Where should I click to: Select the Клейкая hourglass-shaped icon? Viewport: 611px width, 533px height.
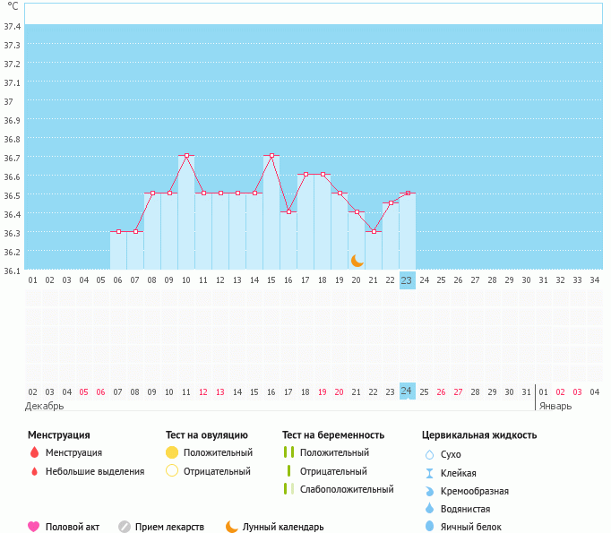coord(430,473)
